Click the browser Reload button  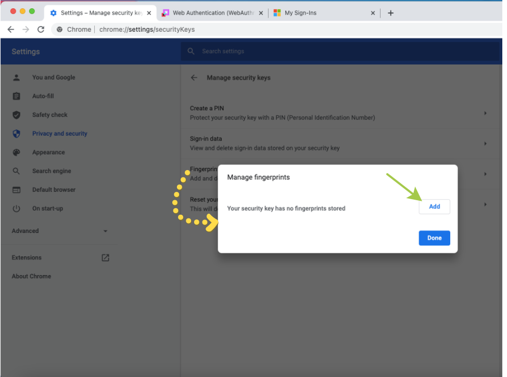pyautogui.click(x=41, y=30)
